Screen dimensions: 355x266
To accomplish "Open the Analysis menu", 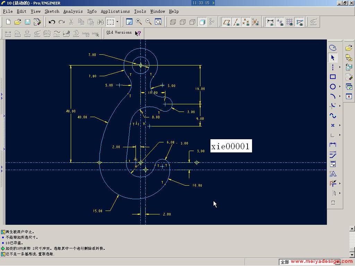I will (x=73, y=11).
